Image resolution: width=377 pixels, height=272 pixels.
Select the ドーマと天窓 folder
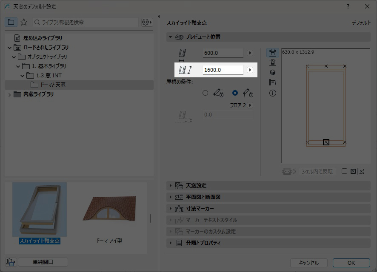[x=52, y=85]
